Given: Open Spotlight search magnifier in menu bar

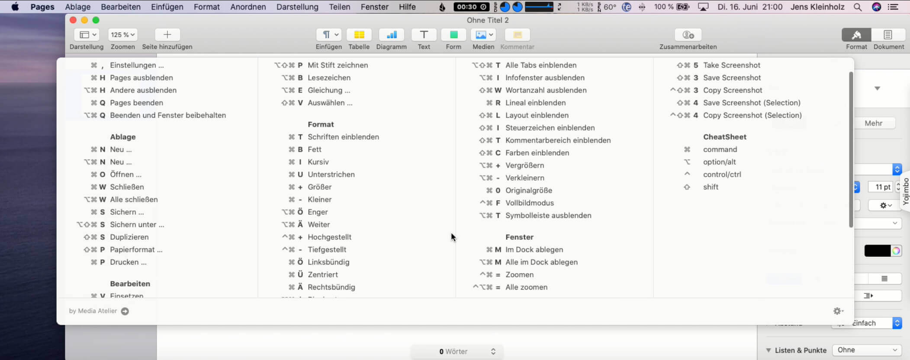Looking at the screenshot, I should 857,7.
